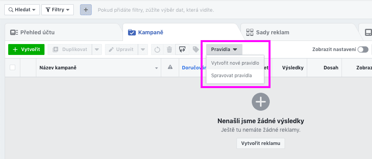The width and height of the screenshot is (372, 159).
Task: Click the warning triangle column icon
Action: [x=170, y=67]
